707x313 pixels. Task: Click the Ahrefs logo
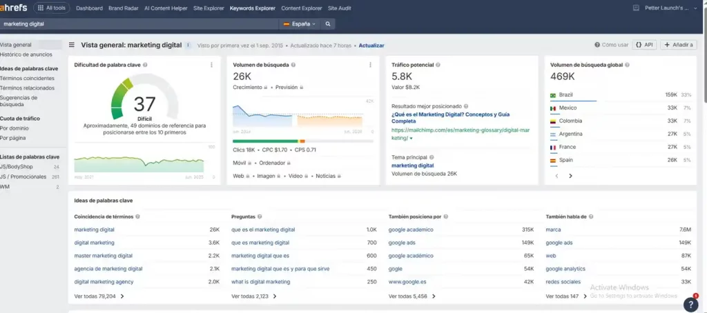point(14,8)
